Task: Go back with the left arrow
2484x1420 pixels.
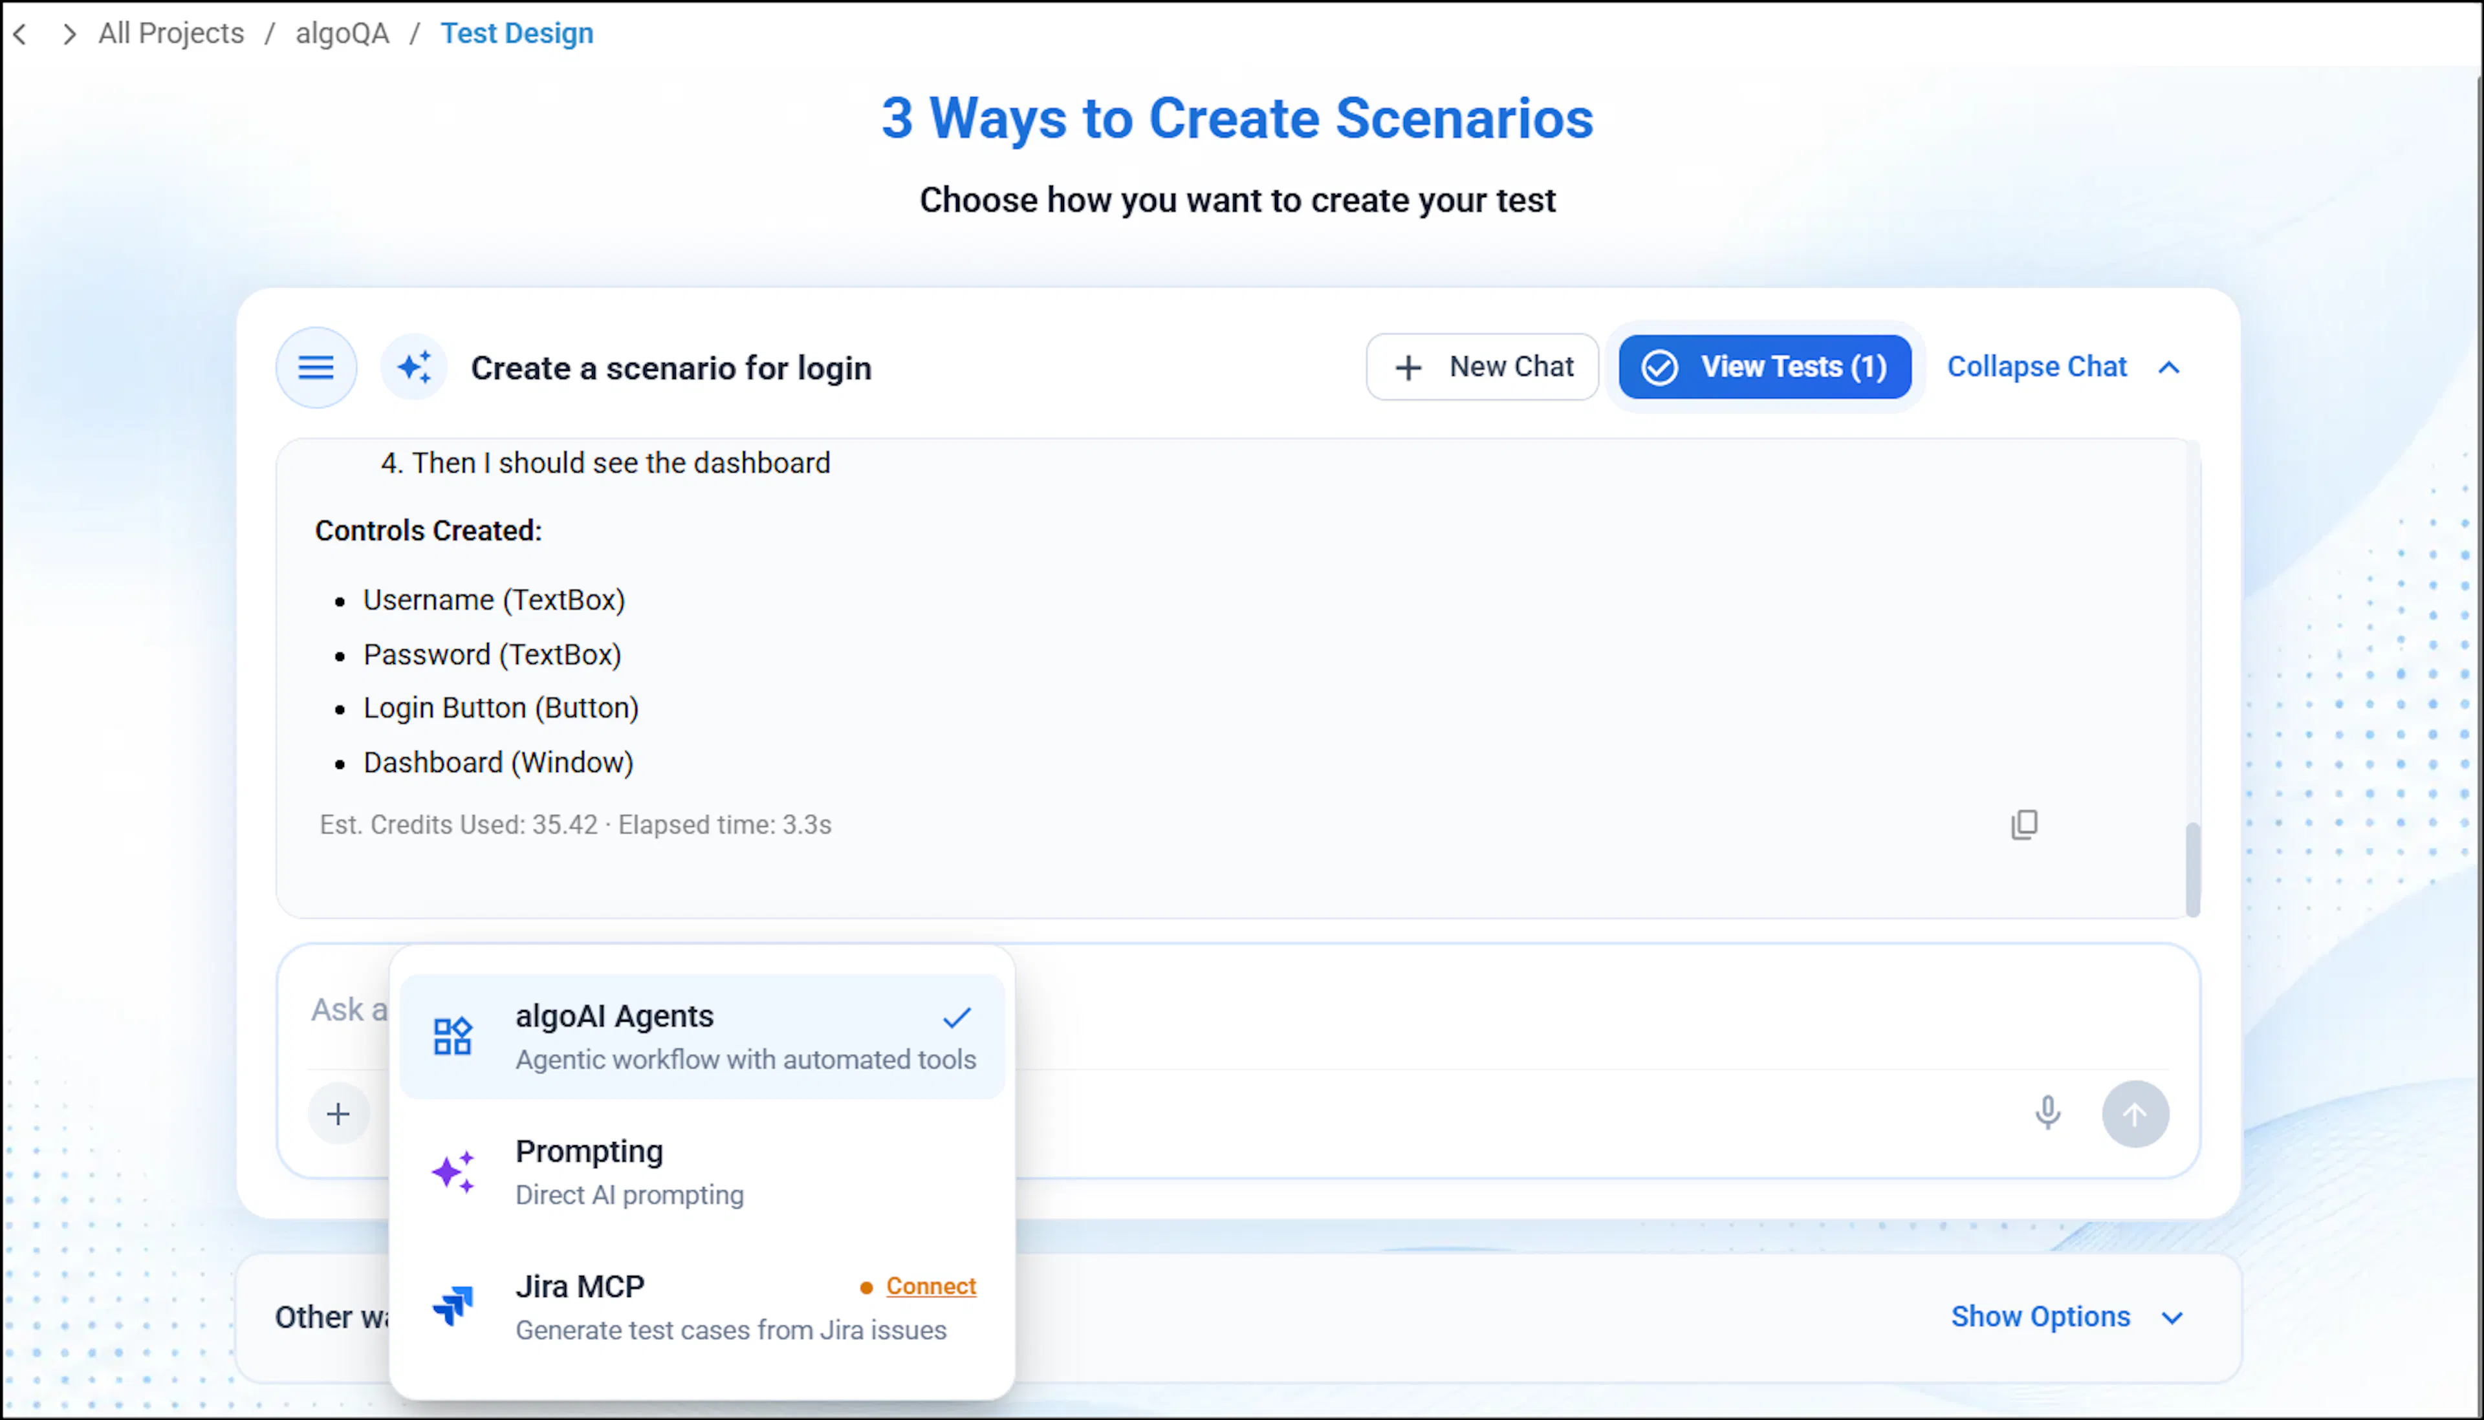Action: (21, 34)
